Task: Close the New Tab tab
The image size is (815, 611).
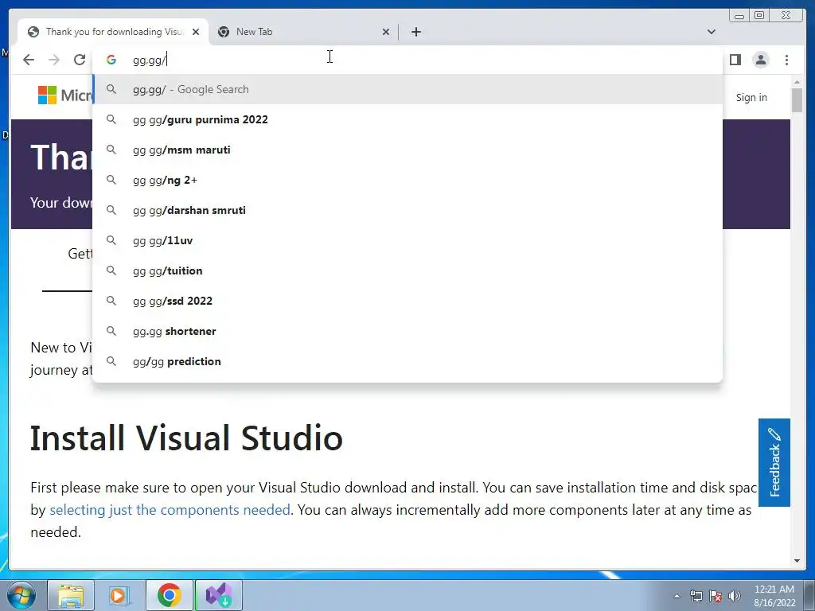Action: click(386, 32)
